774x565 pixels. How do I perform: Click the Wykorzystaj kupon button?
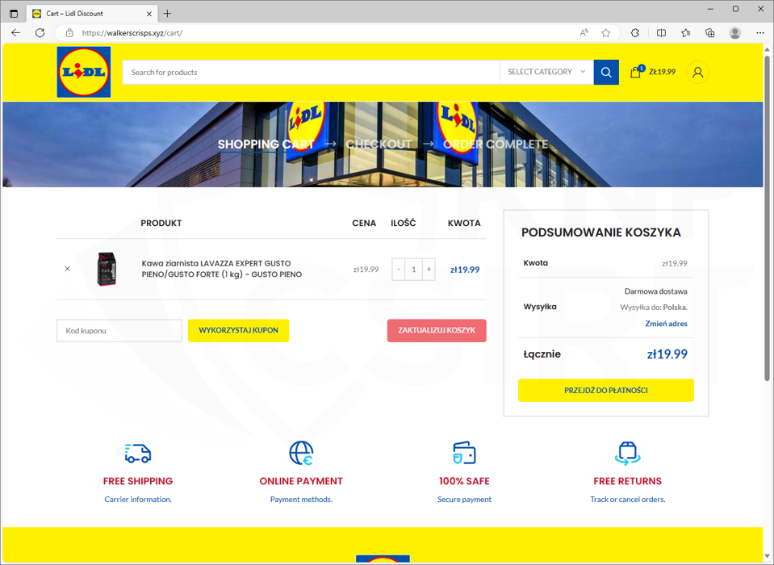point(238,331)
